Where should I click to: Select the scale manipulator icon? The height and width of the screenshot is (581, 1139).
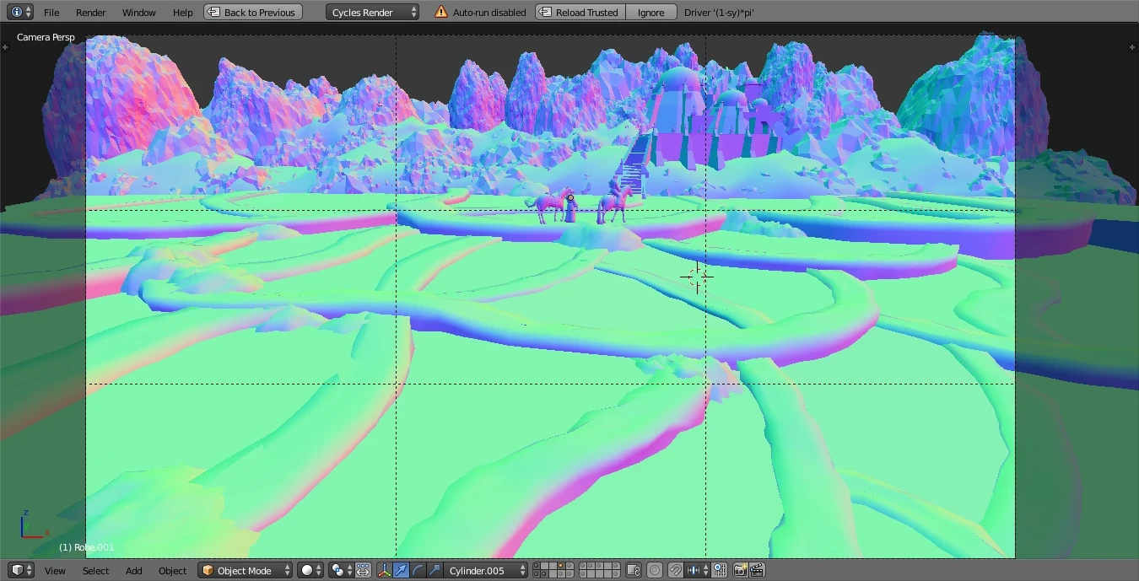(x=435, y=571)
